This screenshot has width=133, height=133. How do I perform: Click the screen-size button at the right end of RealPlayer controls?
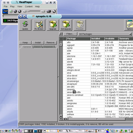pyautogui.click(x=54, y=11)
